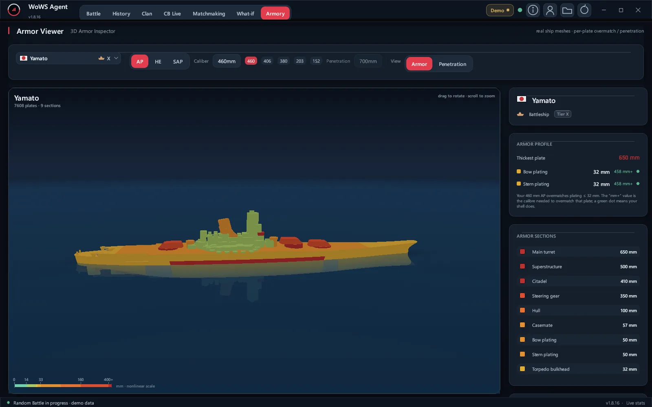The image size is (652, 407).
Task: Click the Stern plating swatch in Armor Profile
Action: (x=519, y=184)
